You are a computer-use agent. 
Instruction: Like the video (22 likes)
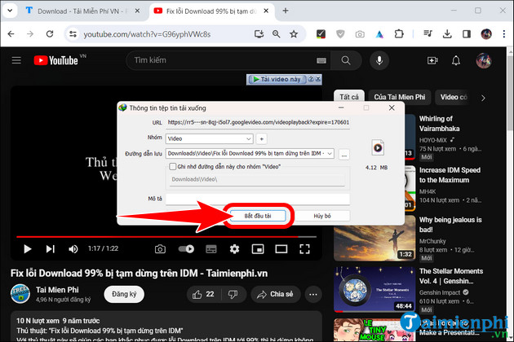(204, 295)
